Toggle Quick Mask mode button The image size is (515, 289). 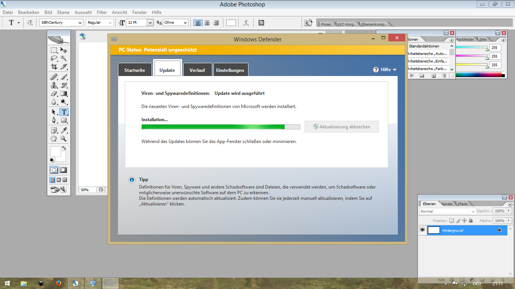63,170
